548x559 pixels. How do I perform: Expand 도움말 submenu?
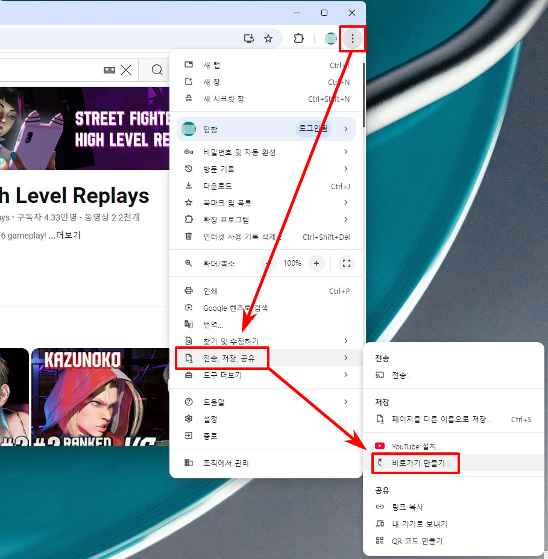266,402
